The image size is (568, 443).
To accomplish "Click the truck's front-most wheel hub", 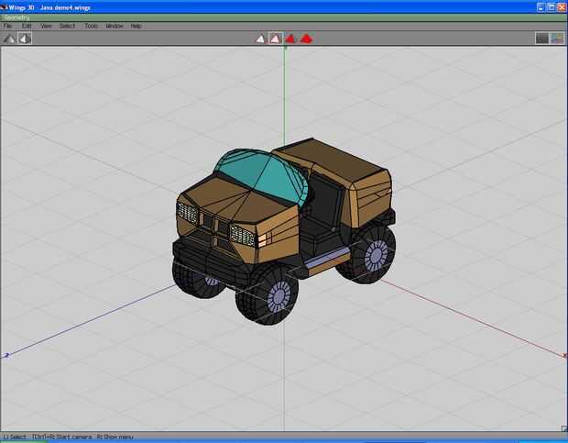I will click(x=279, y=295).
